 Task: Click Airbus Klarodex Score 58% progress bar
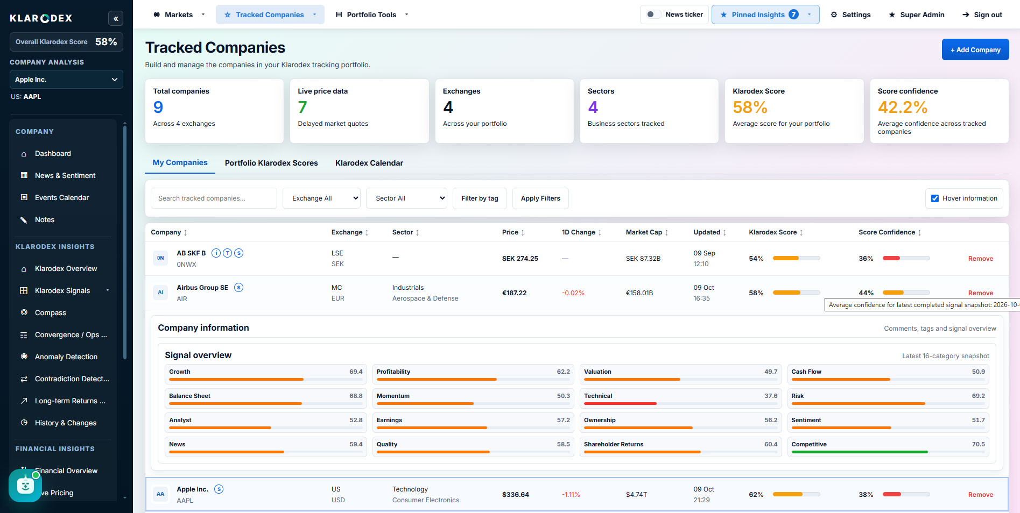point(796,293)
